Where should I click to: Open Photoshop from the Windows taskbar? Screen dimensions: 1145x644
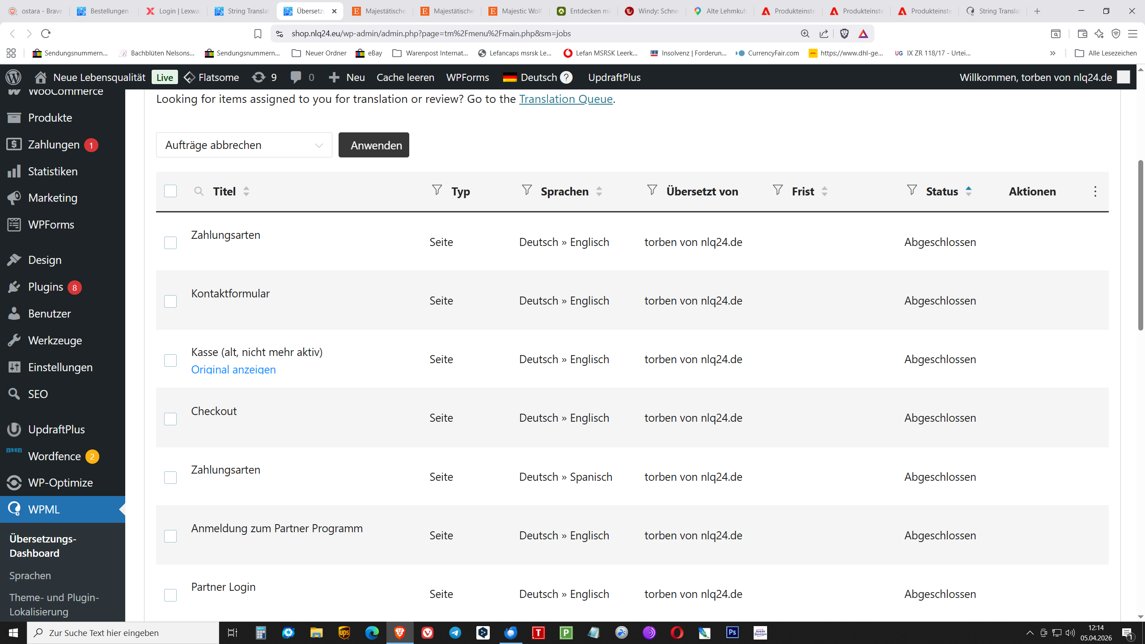tap(732, 632)
